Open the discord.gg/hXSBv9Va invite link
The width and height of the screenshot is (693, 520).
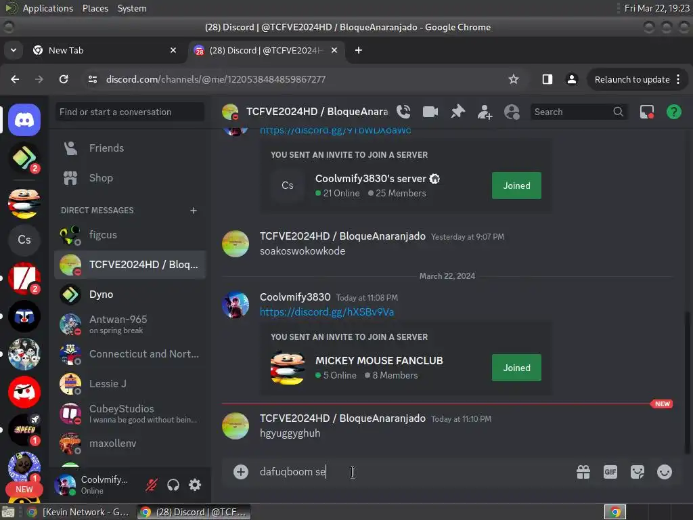pyautogui.click(x=327, y=312)
